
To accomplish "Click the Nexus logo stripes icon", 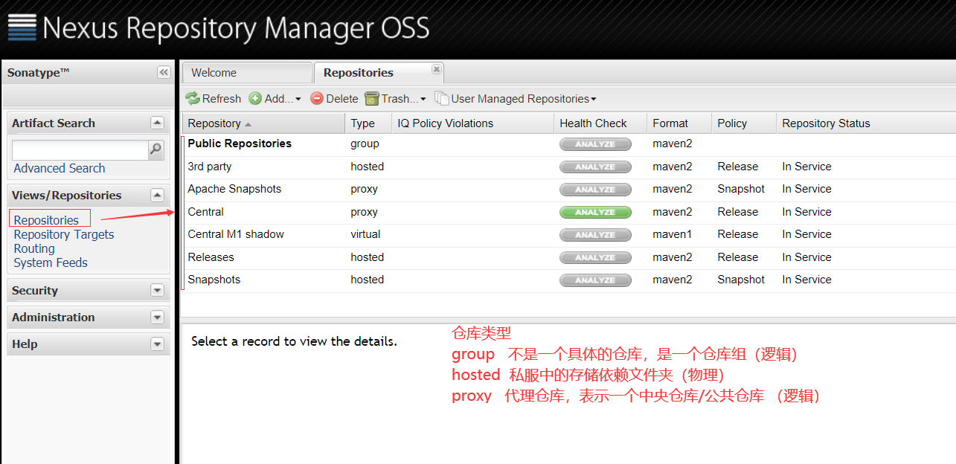I will tap(22, 27).
